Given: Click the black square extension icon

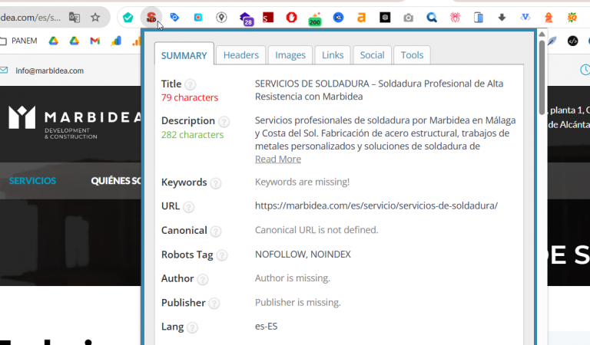Looking at the screenshot, I should click(x=385, y=18).
